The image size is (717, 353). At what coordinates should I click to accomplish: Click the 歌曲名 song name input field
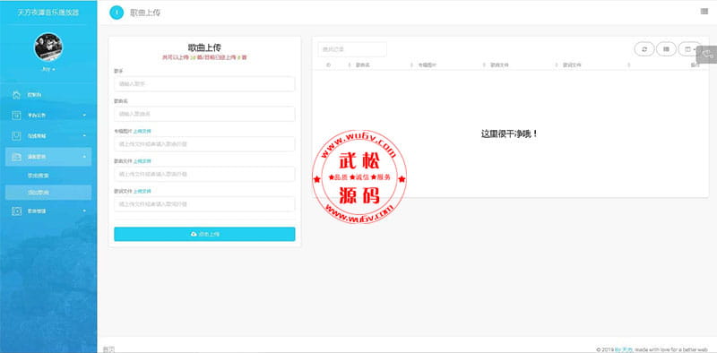204,114
